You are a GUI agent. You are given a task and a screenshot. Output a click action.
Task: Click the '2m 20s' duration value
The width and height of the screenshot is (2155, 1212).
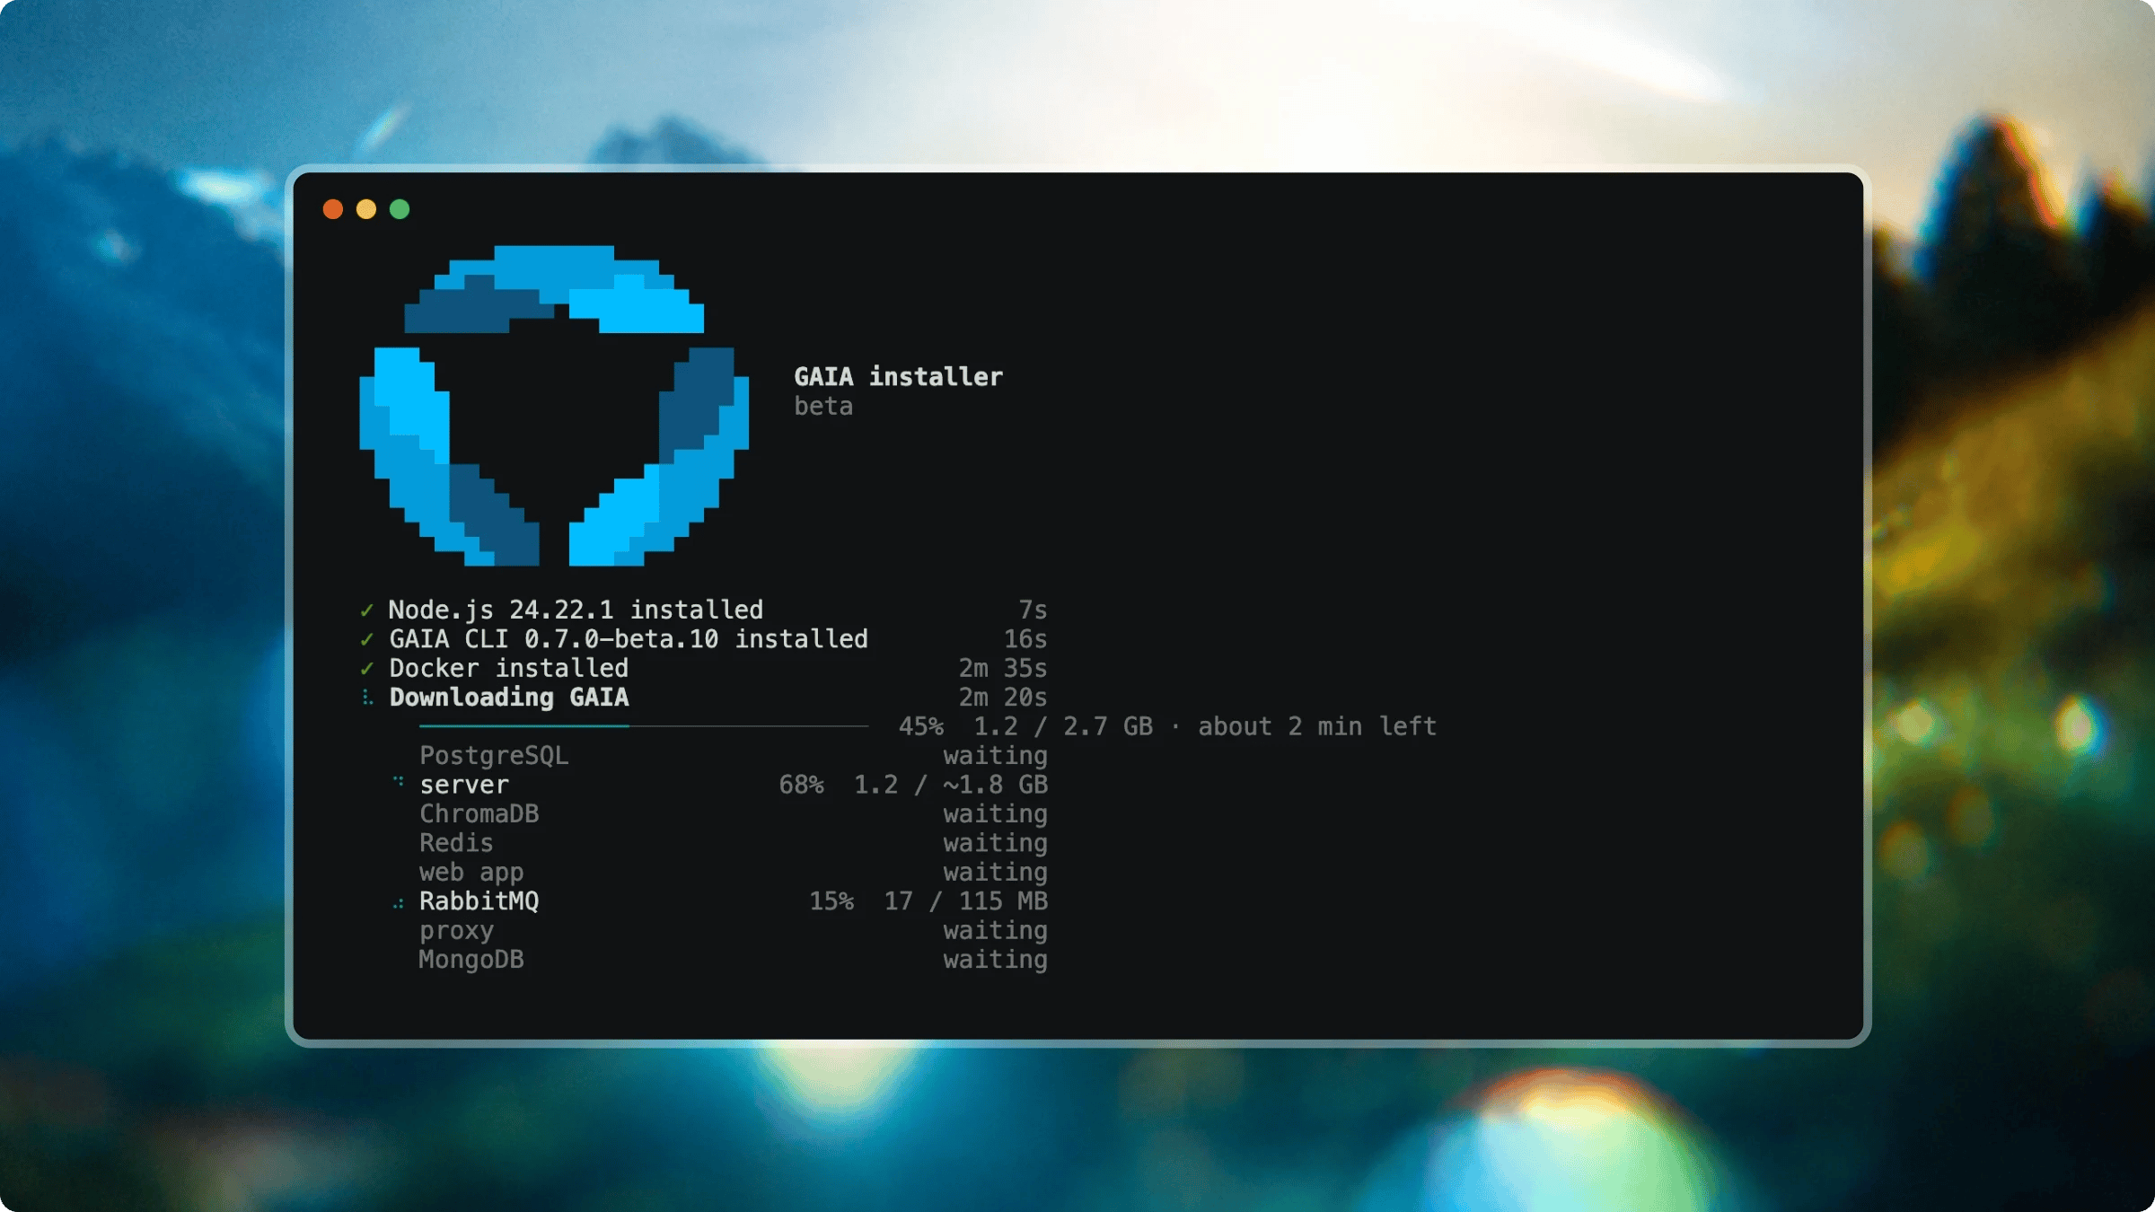(1003, 698)
